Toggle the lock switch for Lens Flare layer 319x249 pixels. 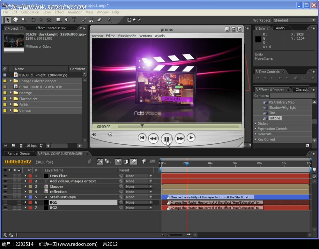pos(19,176)
